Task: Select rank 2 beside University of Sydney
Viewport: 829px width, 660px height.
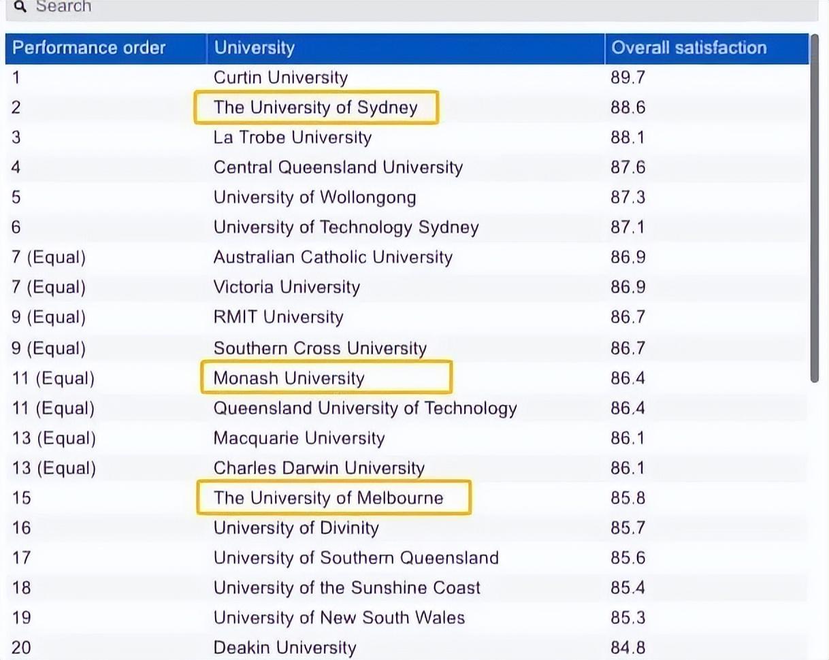Action: [x=16, y=108]
